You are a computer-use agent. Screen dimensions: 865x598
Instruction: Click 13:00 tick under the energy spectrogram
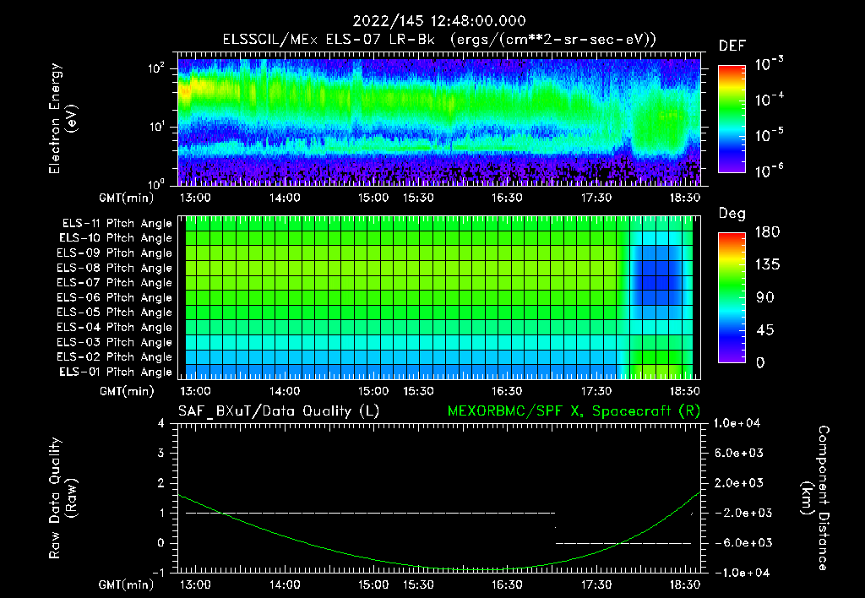[195, 198]
